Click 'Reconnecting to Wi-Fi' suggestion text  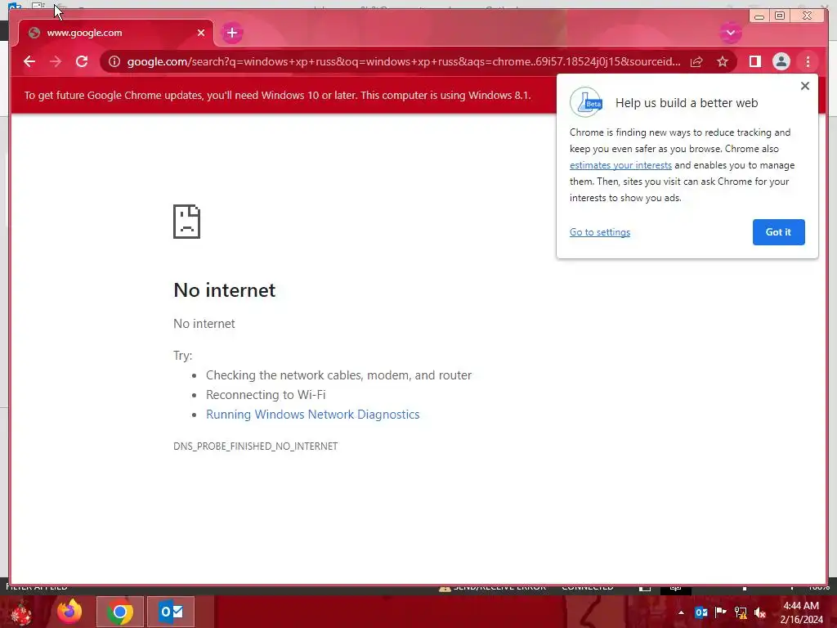point(266,395)
